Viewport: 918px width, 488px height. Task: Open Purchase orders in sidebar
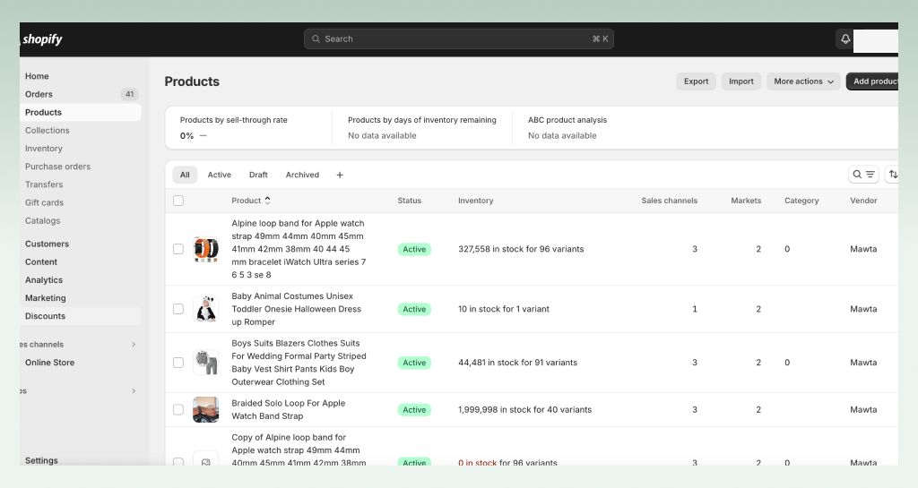click(x=57, y=167)
